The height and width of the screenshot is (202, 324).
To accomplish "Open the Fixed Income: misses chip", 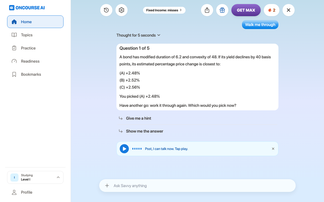I will pos(164,10).
